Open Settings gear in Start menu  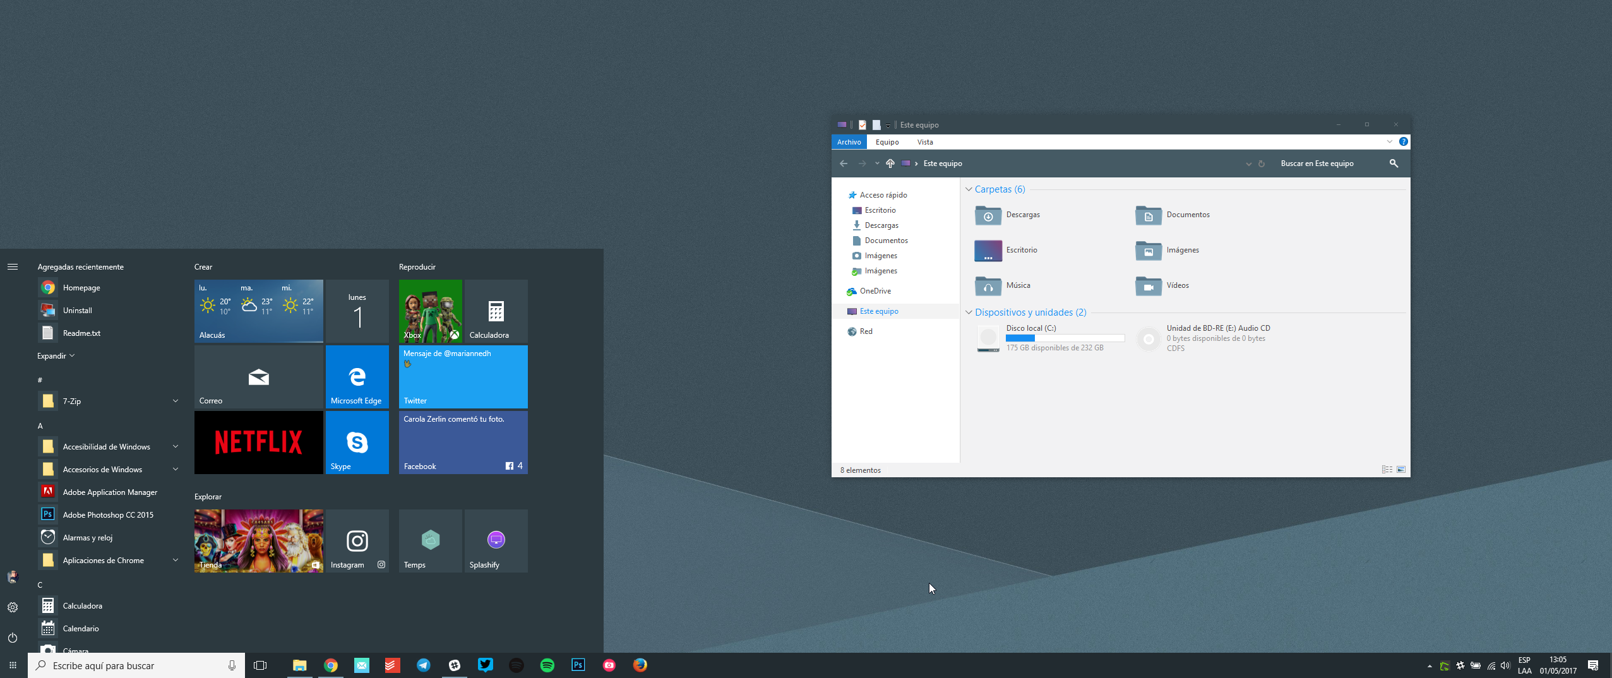click(13, 607)
